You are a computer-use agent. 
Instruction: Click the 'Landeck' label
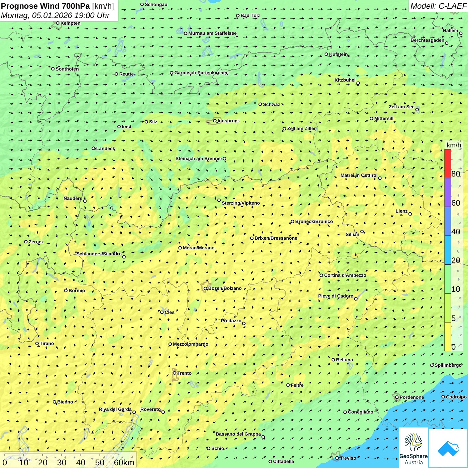click(106, 148)
